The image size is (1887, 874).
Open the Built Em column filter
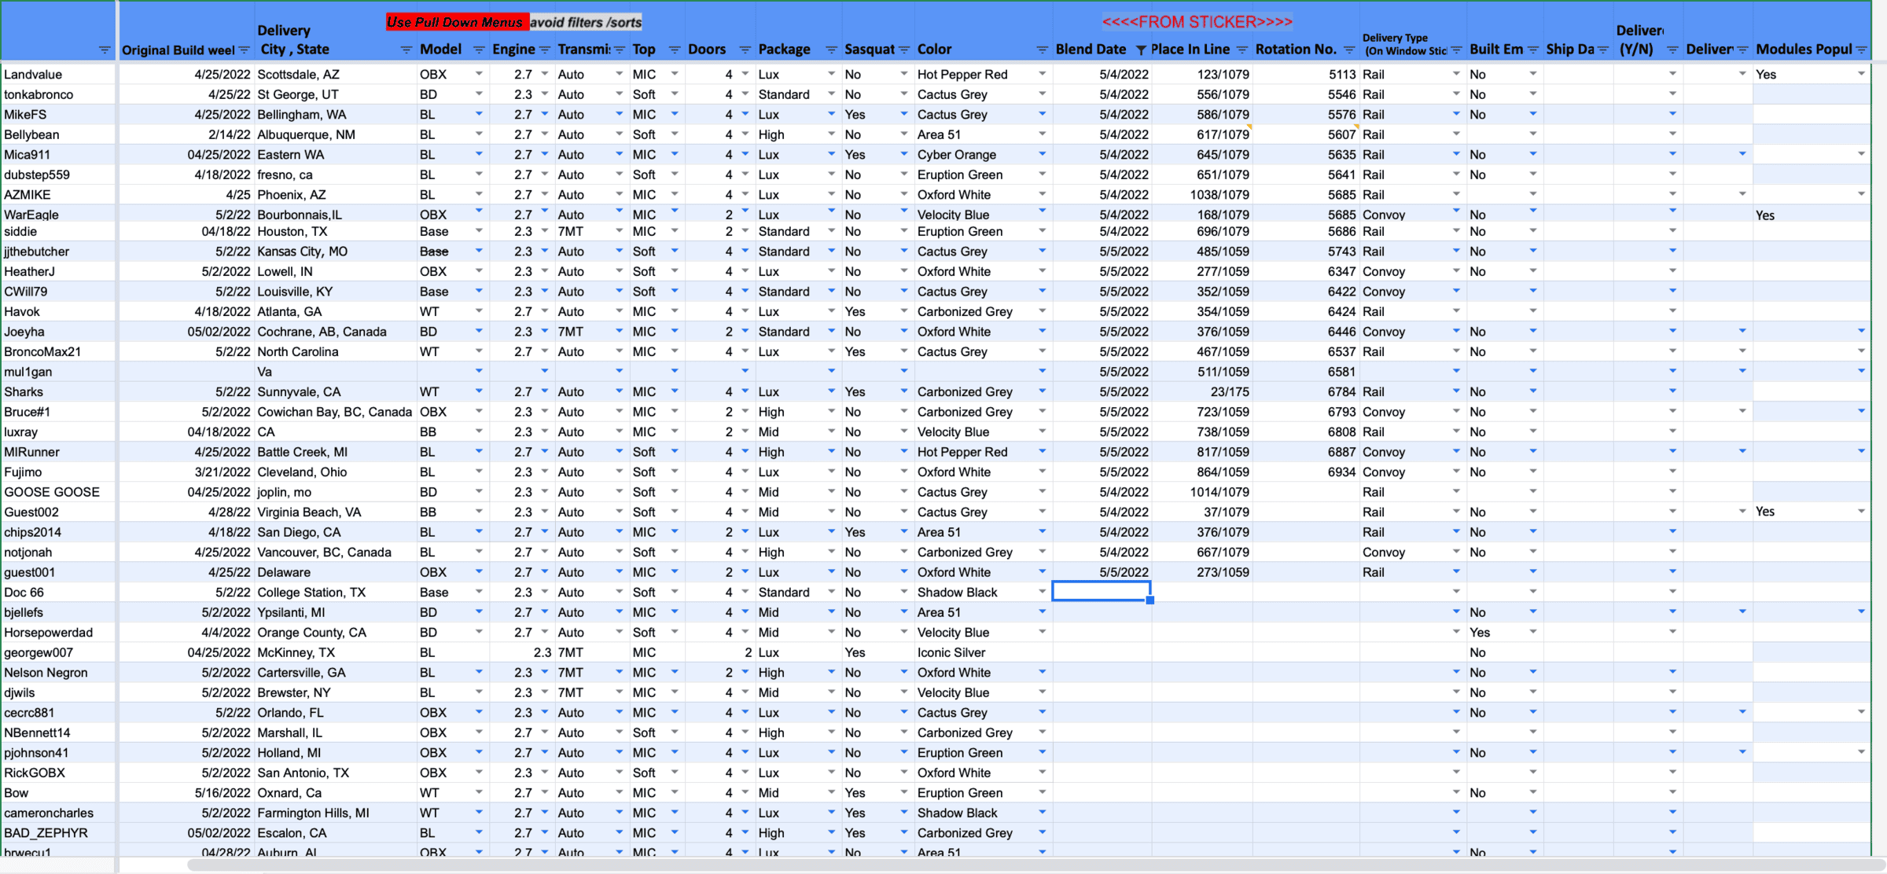[x=1532, y=50]
